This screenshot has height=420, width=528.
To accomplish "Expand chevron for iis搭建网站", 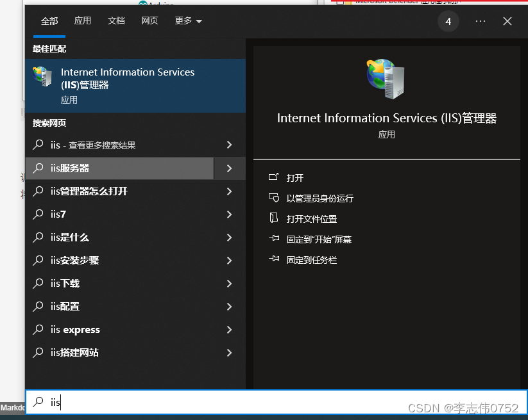I will pos(229,353).
